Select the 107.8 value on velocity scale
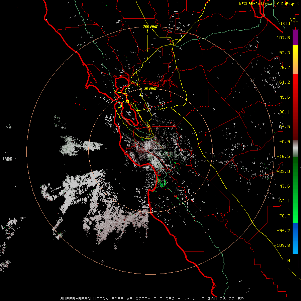 283,37
